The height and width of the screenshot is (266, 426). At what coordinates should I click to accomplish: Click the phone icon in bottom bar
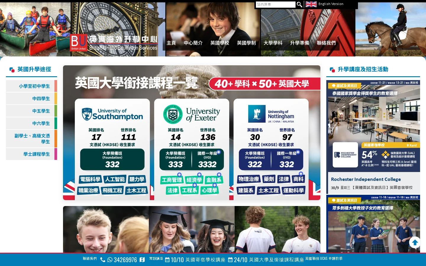pyautogui.click(x=103, y=259)
